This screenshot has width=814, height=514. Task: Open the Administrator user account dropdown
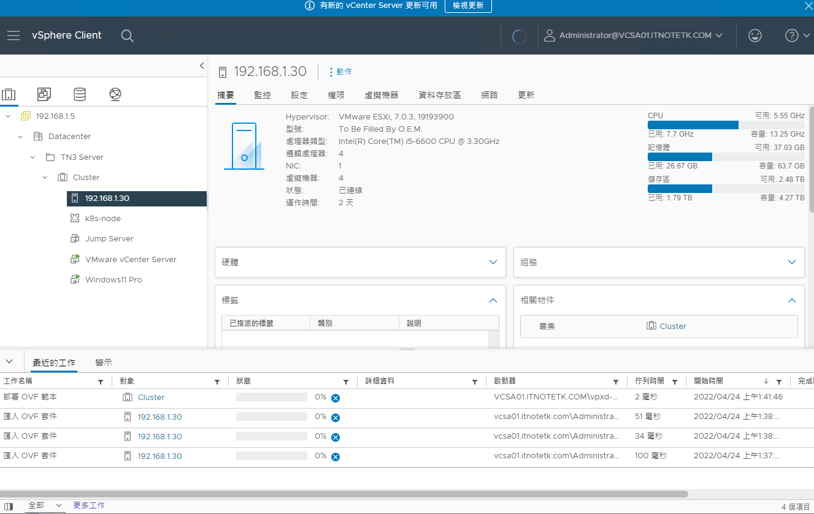point(634,36)
